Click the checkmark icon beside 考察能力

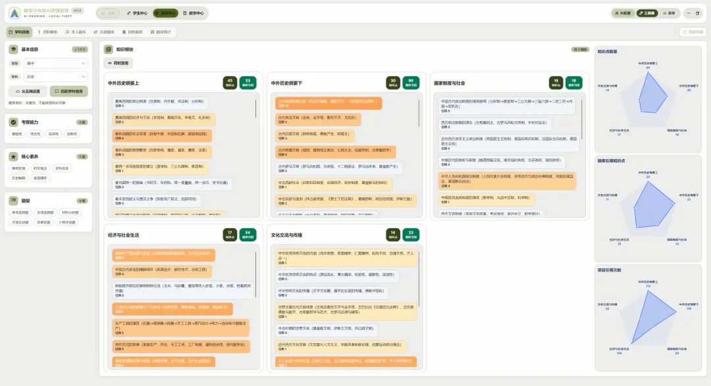pyautogui.click(x=14, y=122)
